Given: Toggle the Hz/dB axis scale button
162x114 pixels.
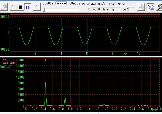Looking at the screenshot, I should [150, 7].
